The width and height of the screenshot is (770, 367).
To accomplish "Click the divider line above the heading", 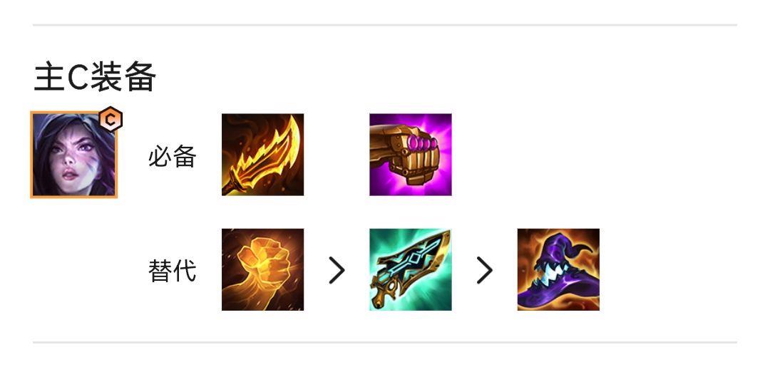I will pos(385,24).
